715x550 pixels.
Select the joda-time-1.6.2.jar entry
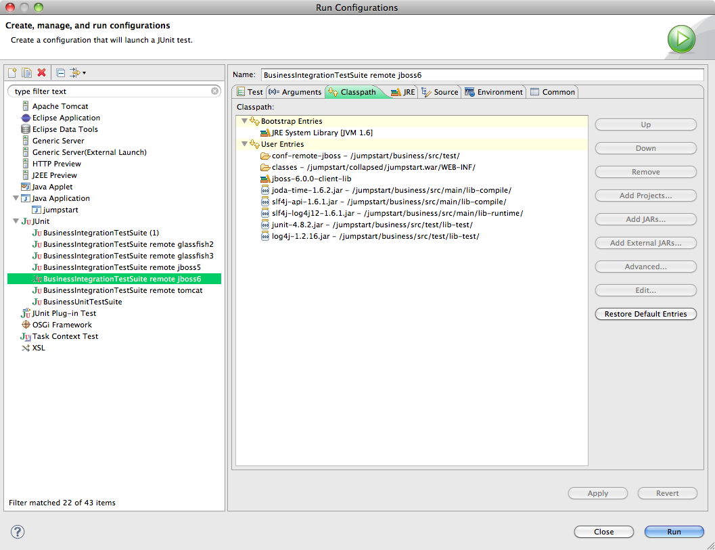click(x=386, y=190)
